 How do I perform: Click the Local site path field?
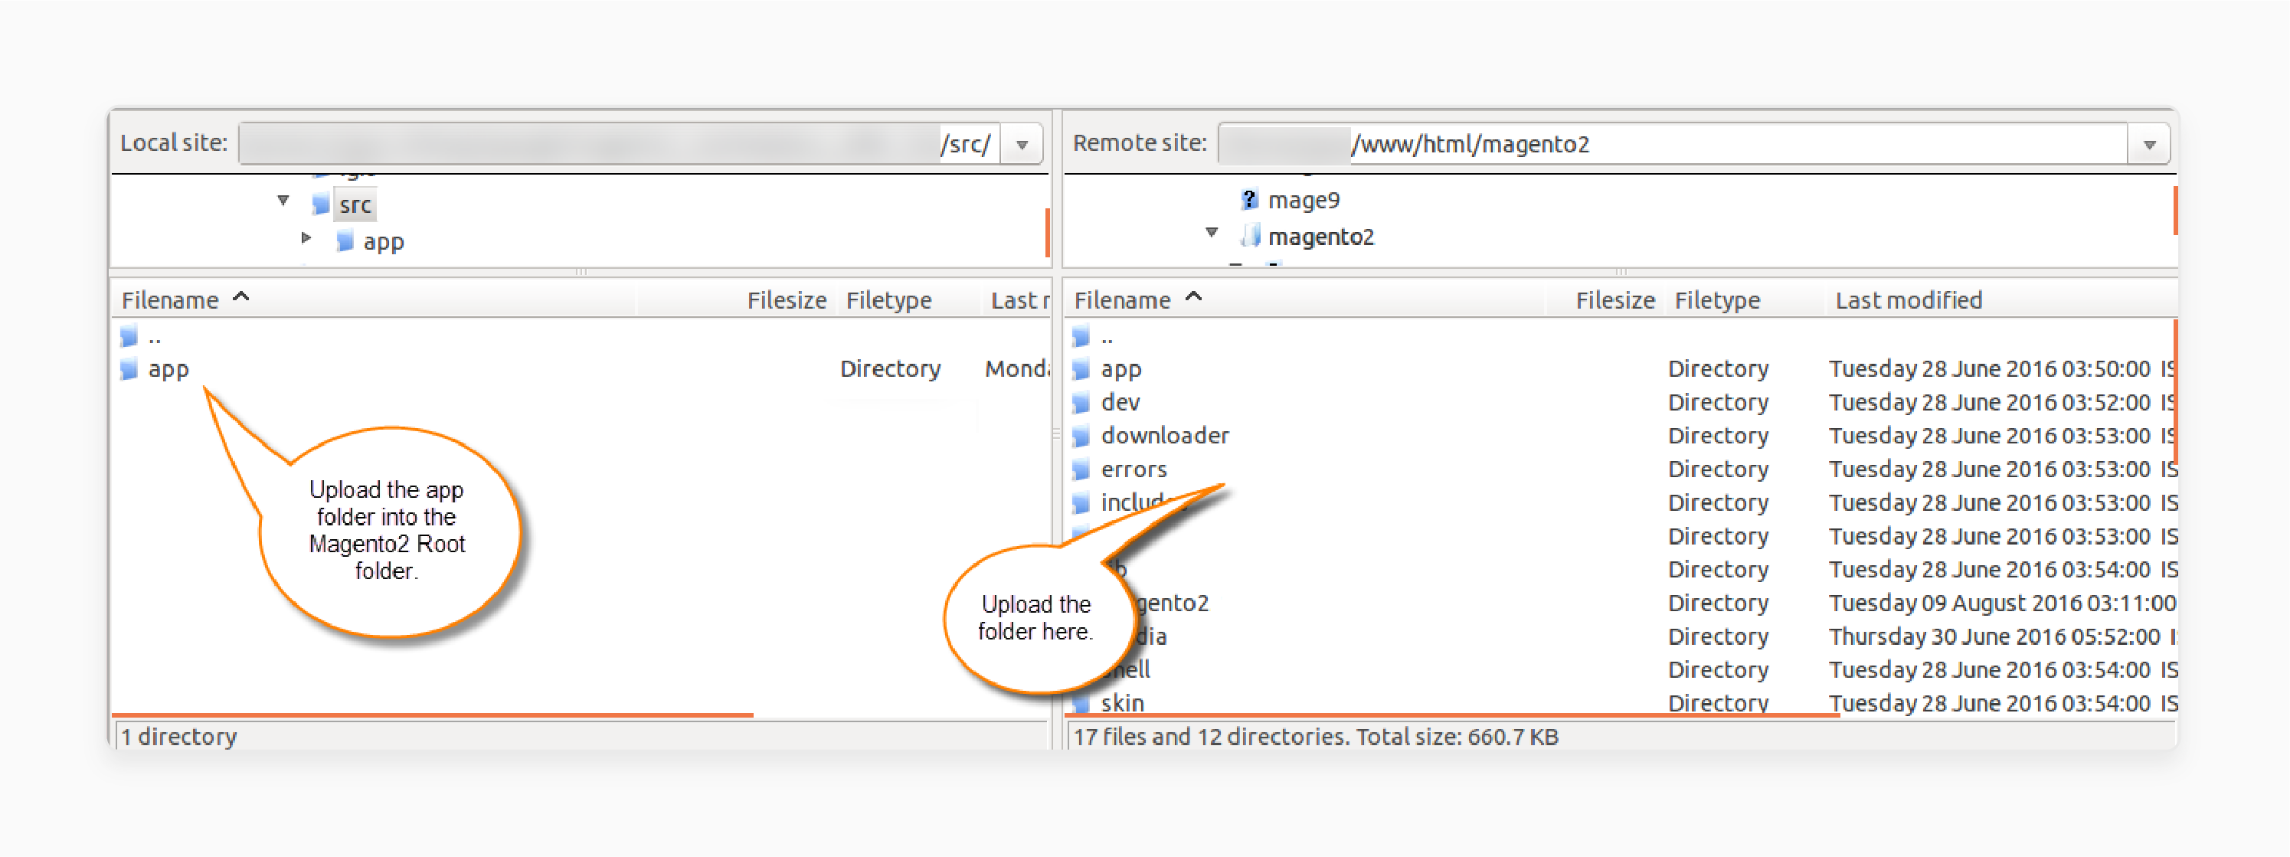click(x=620, y=144)
